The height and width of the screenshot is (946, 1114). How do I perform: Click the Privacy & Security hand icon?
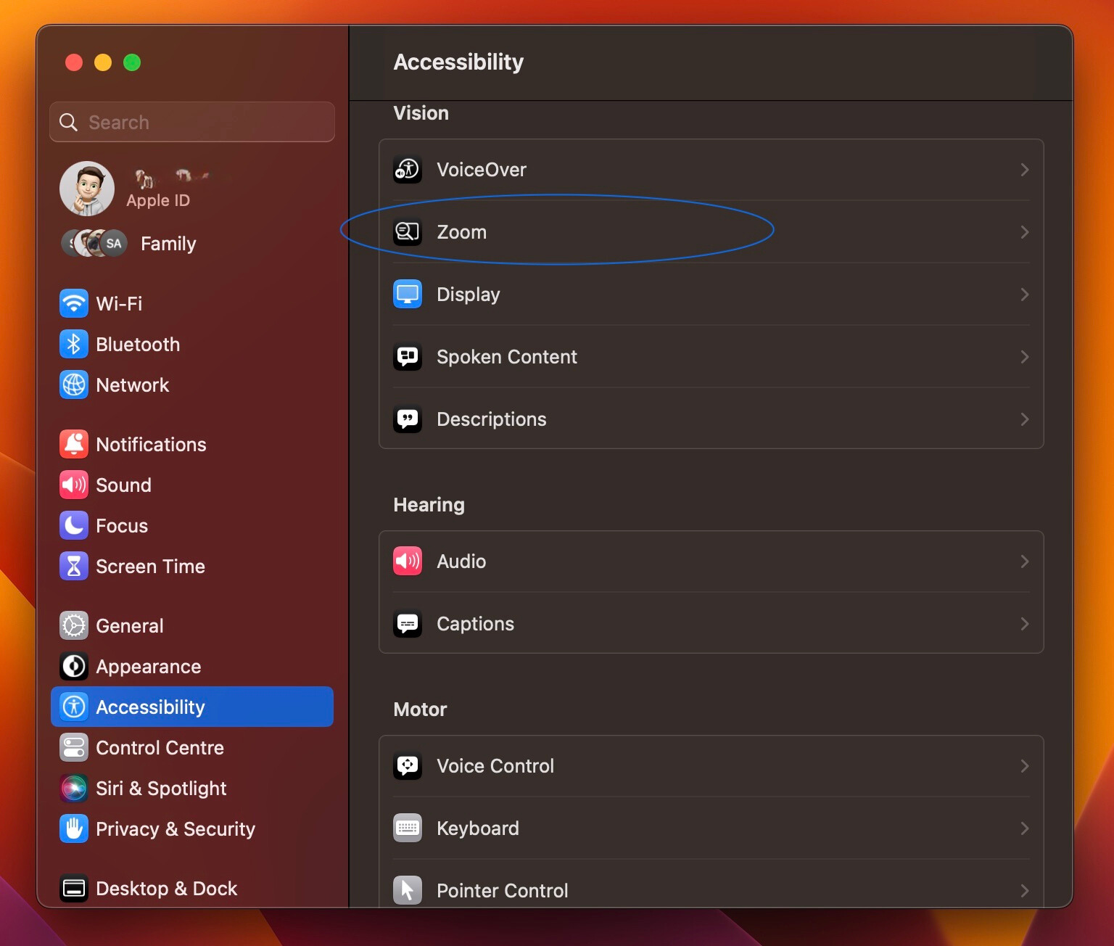pos(74,828)
